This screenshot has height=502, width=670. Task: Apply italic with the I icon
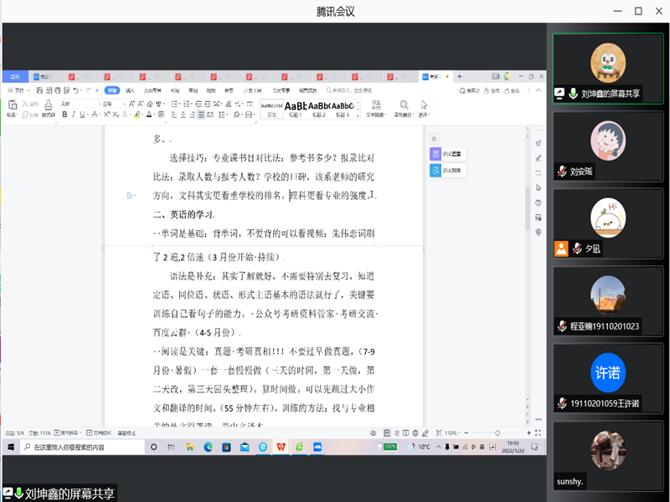click(74, 115)
